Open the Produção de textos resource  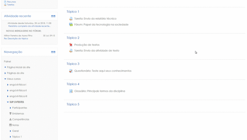pyautogui.click(x=87, y=45)
